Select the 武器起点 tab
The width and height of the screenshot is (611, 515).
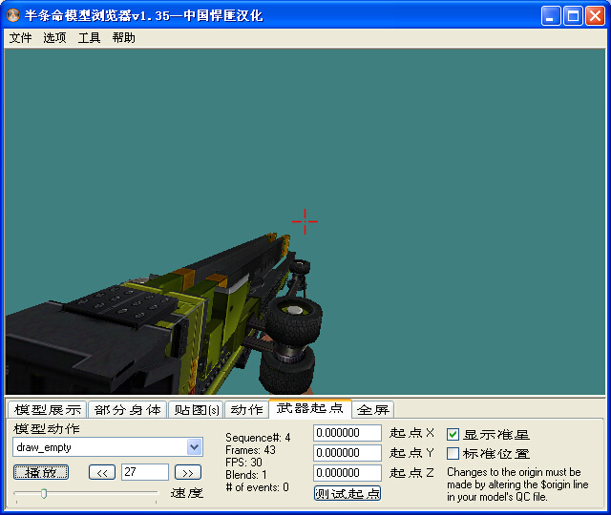pos(309,408)
